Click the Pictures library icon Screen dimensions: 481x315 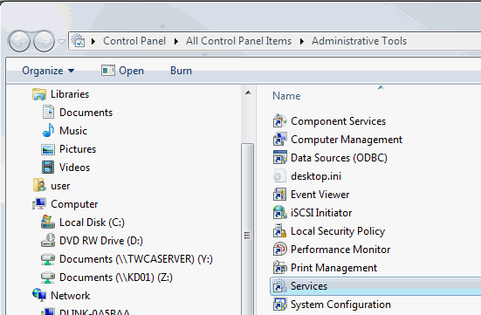(48, 149)
